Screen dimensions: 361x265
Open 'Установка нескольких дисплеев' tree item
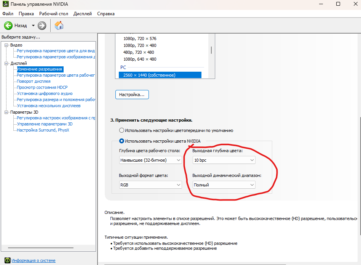click(x=49, y=106)
